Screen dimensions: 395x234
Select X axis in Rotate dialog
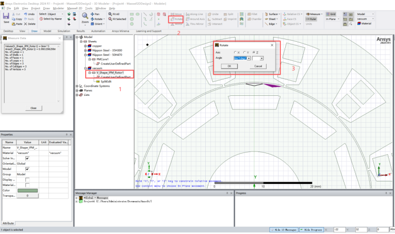tap(235, 53)
